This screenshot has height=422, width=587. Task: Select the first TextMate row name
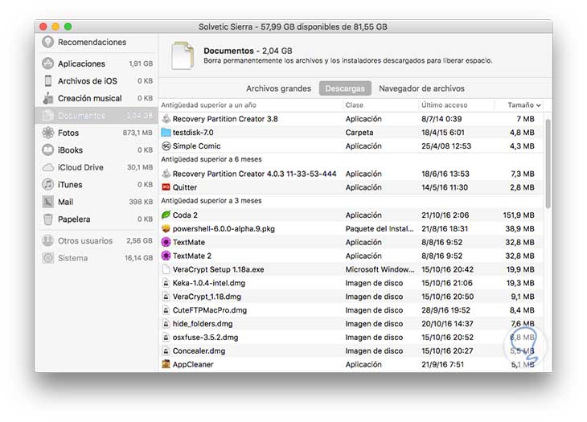pyautogui.click(x=189, y=243)
